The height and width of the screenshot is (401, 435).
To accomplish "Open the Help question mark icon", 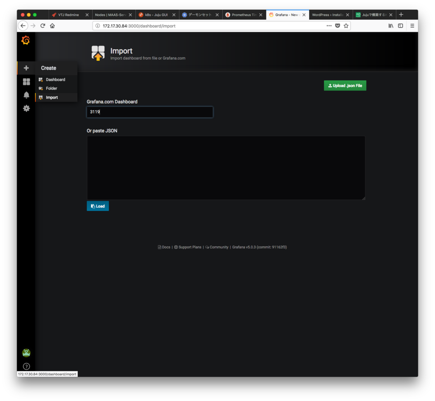I will 26,366.
